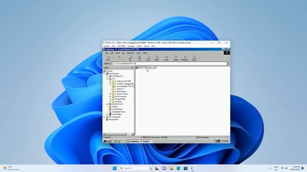Select the 8. Benchmarks folder
The height and width of the screenshot is (172, 307).
[121, 91]
